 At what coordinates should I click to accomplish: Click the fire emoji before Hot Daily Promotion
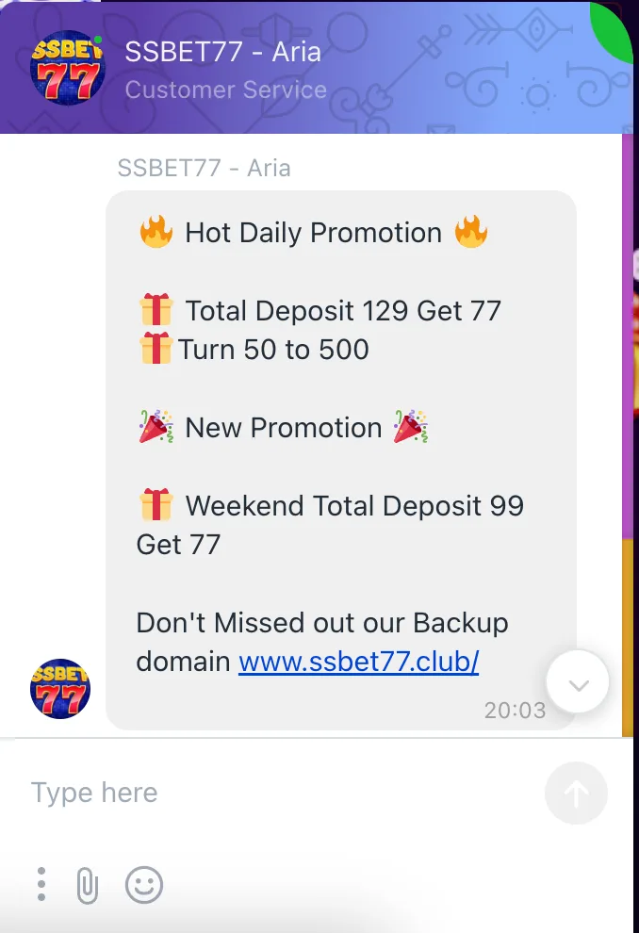(156, 232)
